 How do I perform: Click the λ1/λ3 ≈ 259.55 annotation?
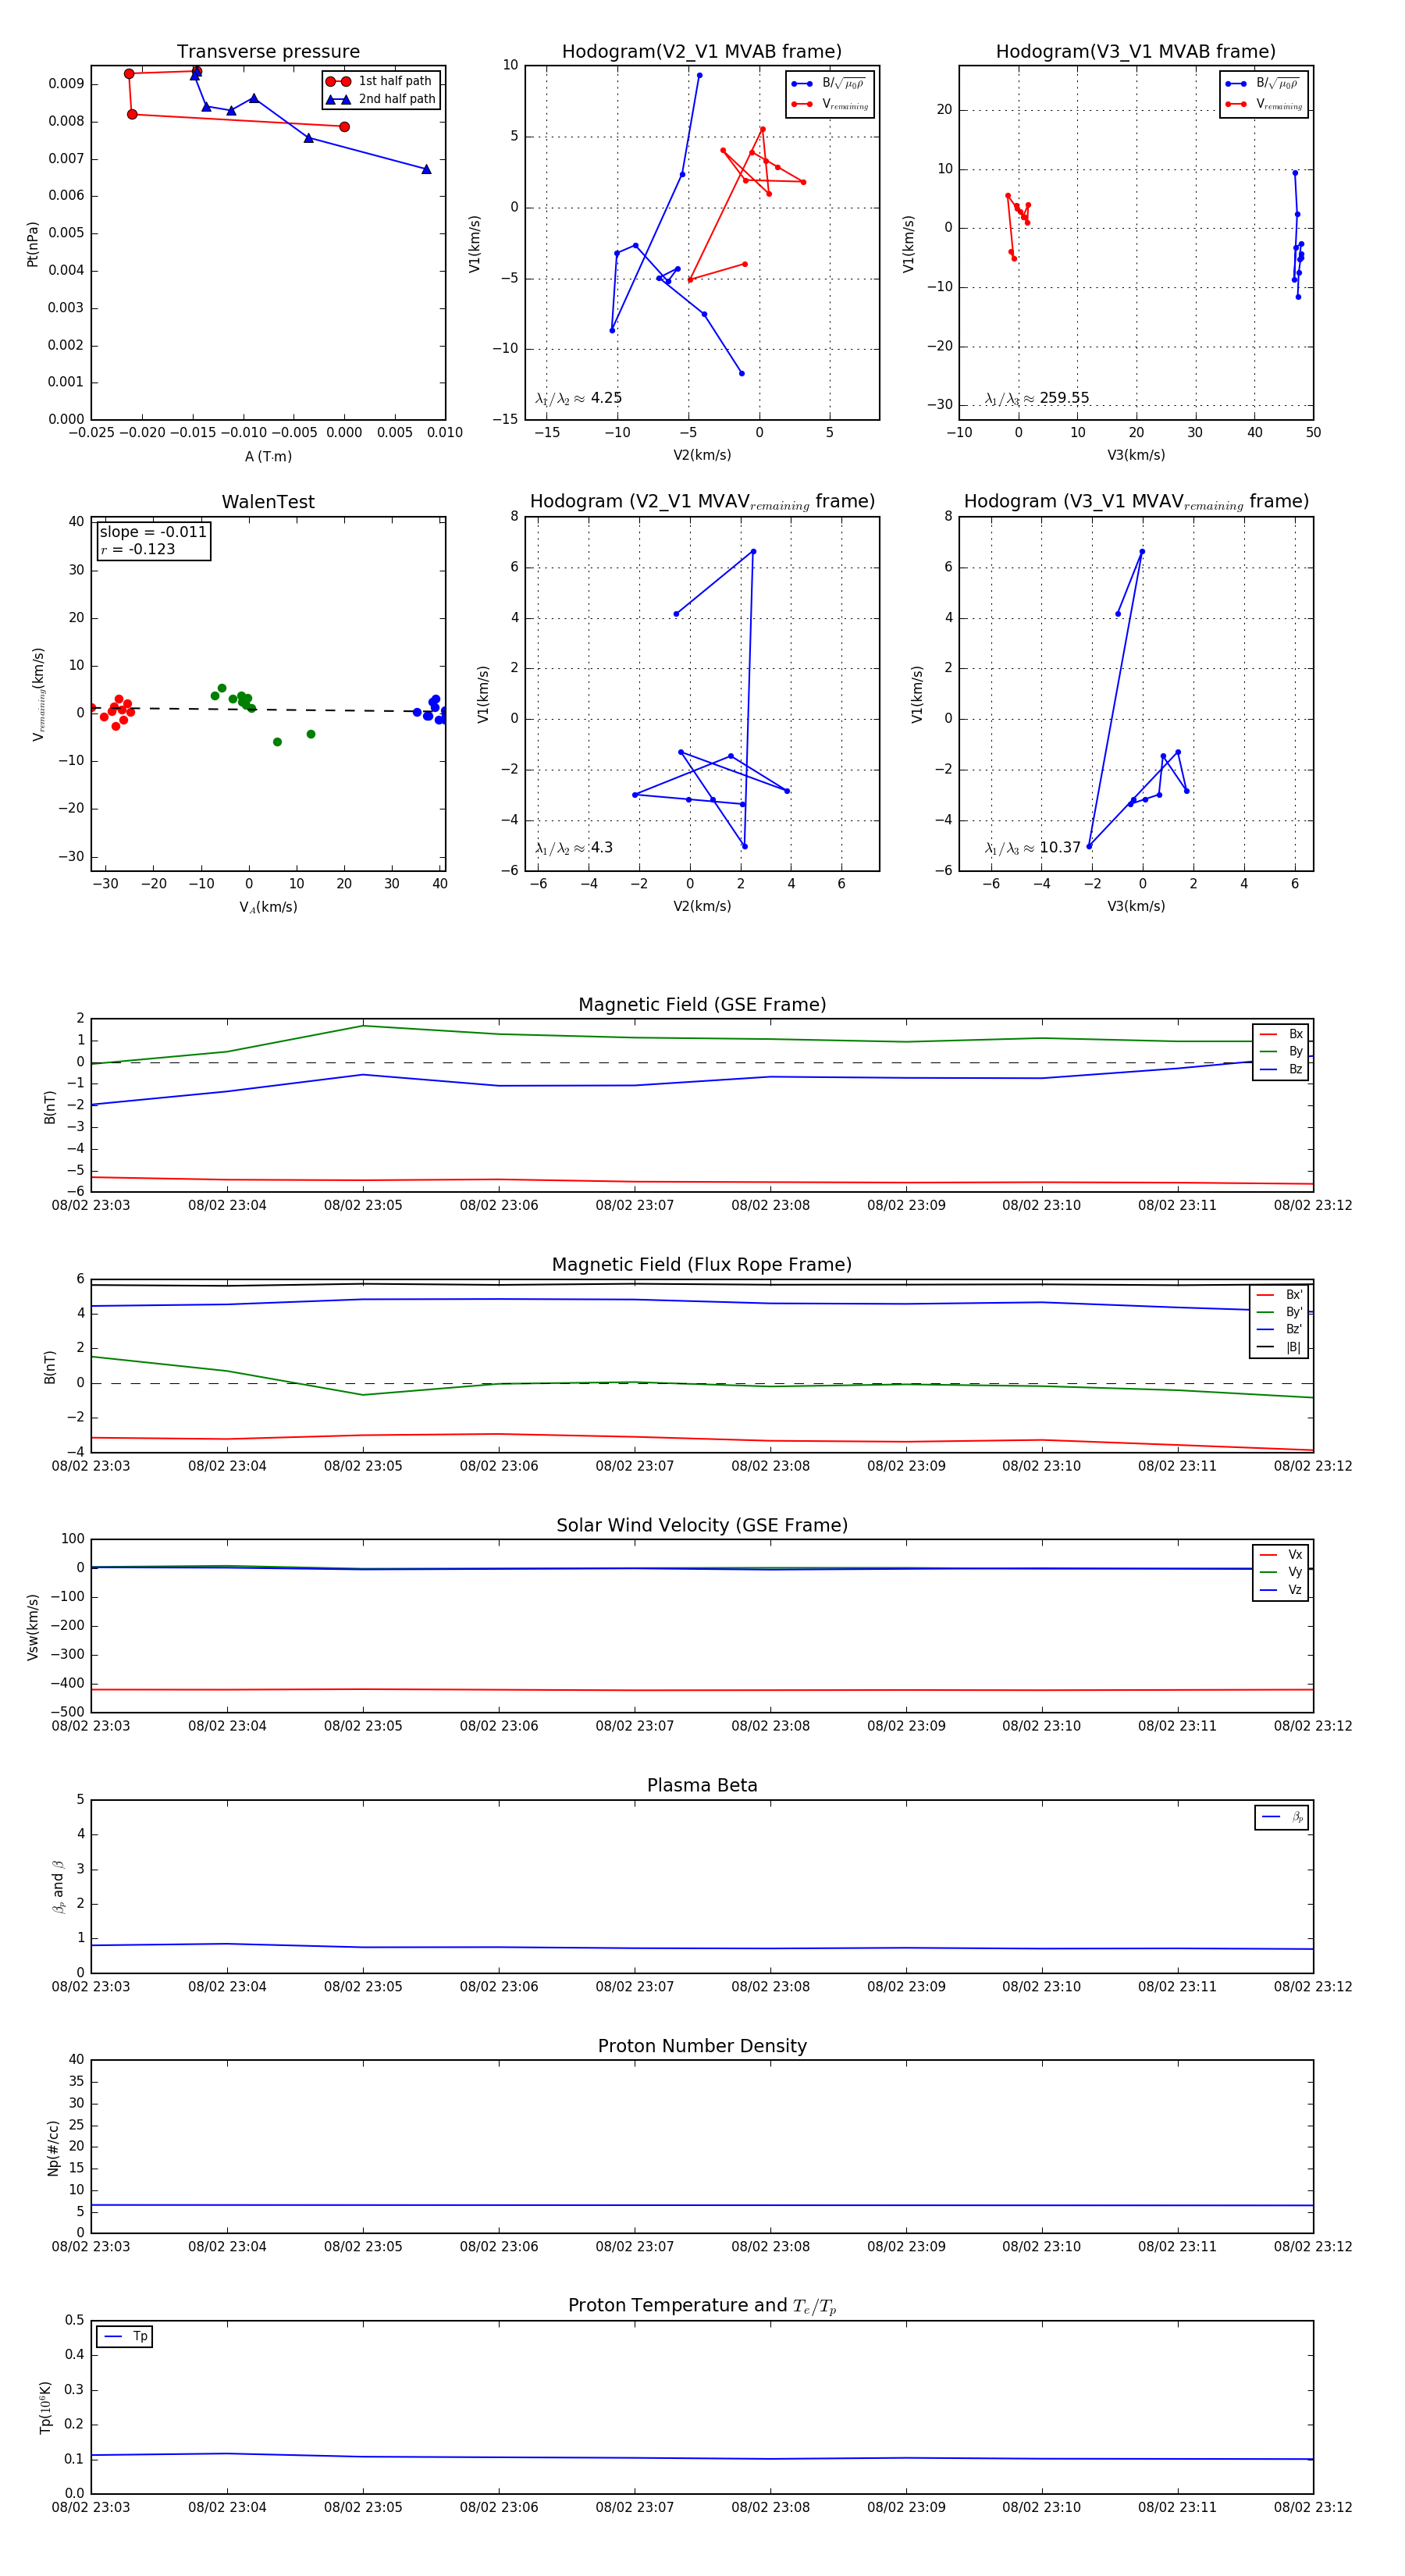(1037, 398)
